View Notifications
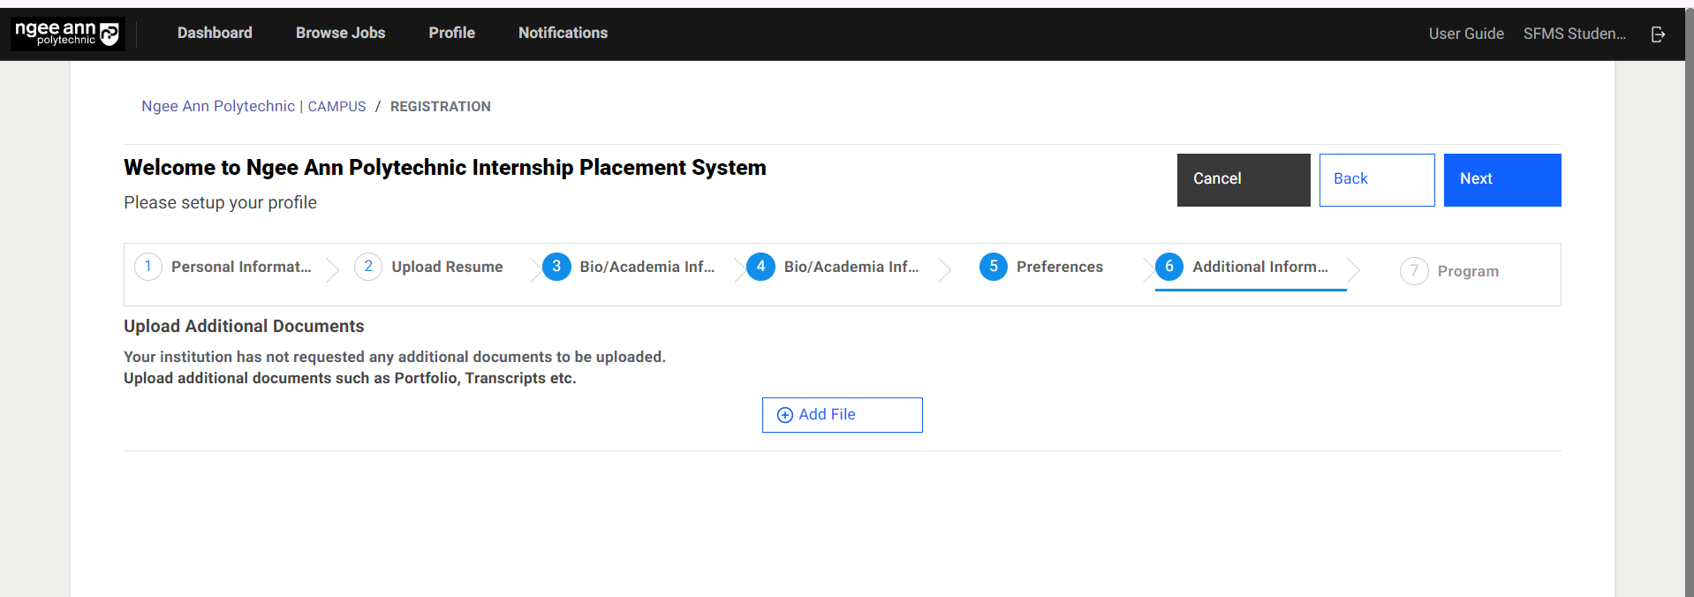Screen dimensions: 1694x597 (x=563, y=33)
